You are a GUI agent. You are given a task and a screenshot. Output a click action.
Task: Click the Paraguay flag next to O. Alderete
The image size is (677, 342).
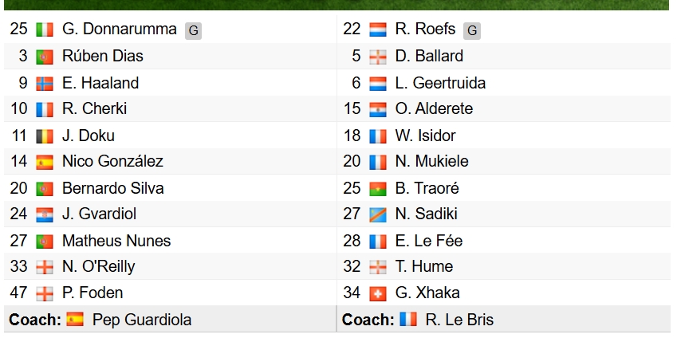(x=378, y=110)
